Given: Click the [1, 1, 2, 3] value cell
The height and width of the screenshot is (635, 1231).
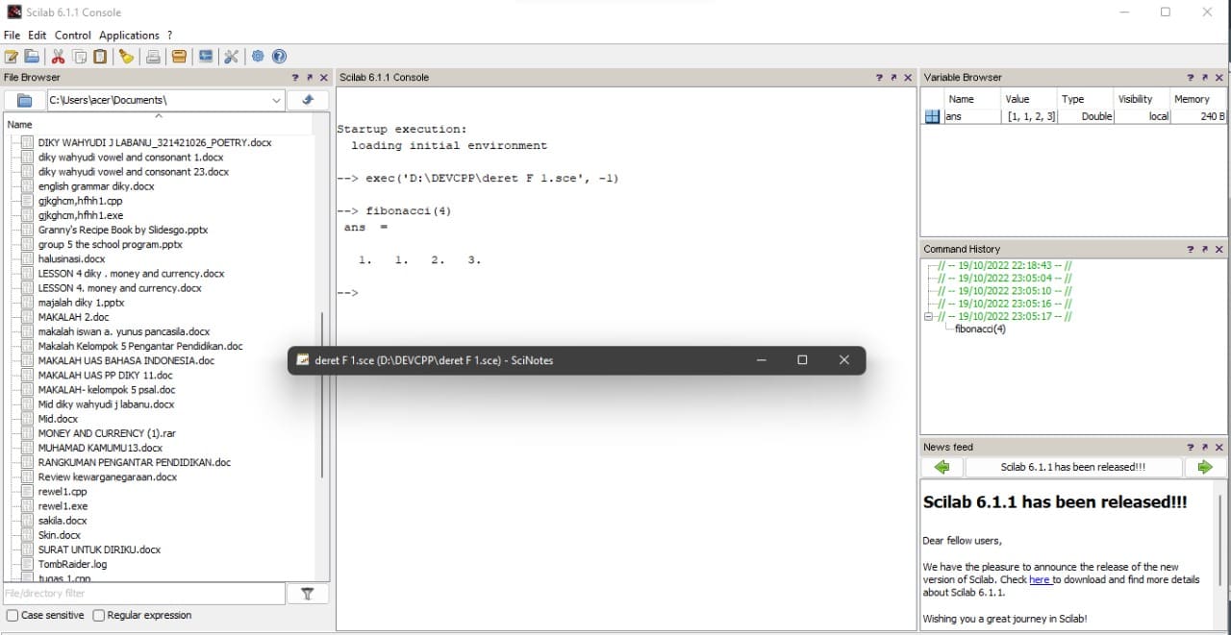Looking at the screenshot, I should coord(1030,116).
